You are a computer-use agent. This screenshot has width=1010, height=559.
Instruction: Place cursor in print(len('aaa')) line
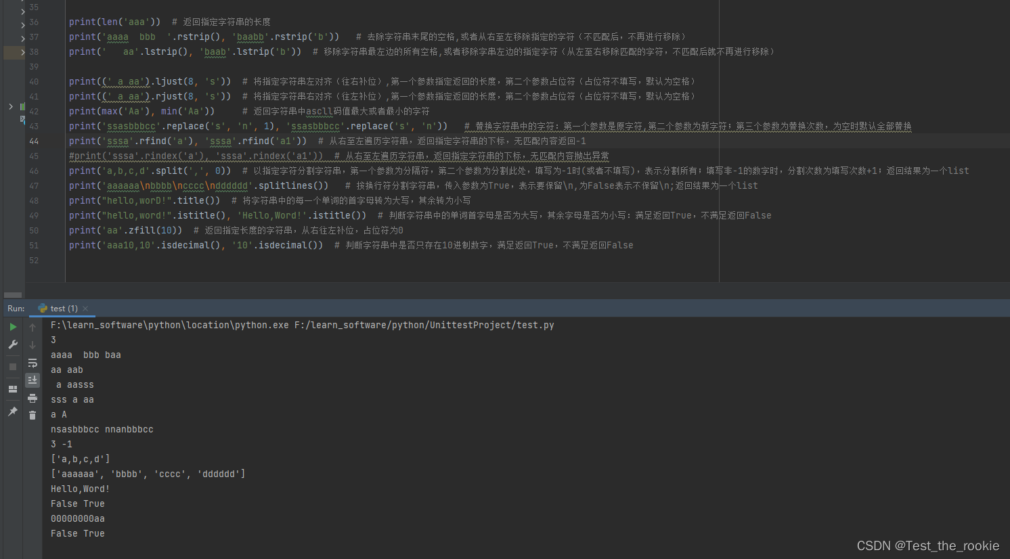pyautogui.click(x=114, y=22)
